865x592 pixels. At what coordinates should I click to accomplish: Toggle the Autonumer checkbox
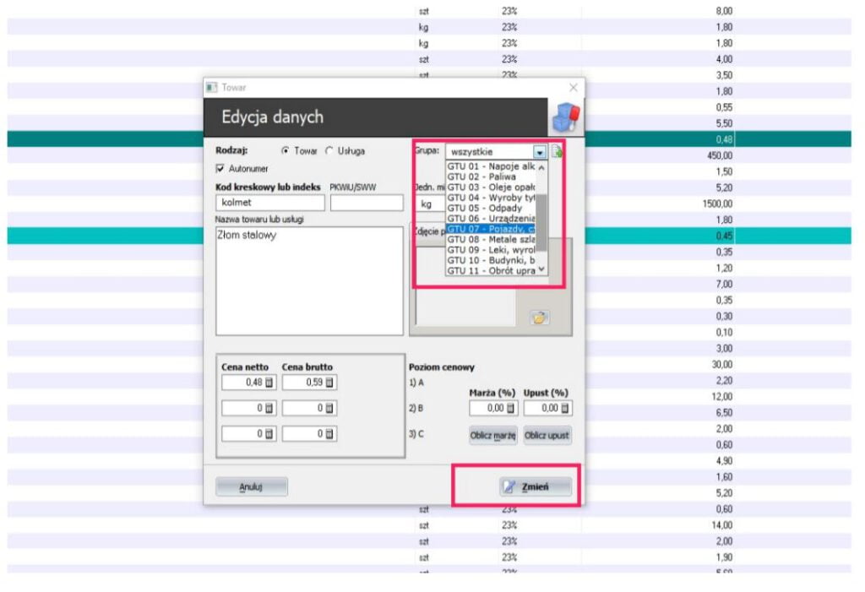220,169
